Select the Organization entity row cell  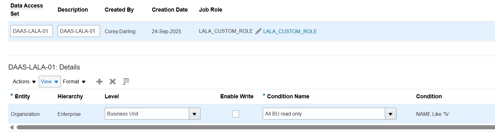(25, 114)
